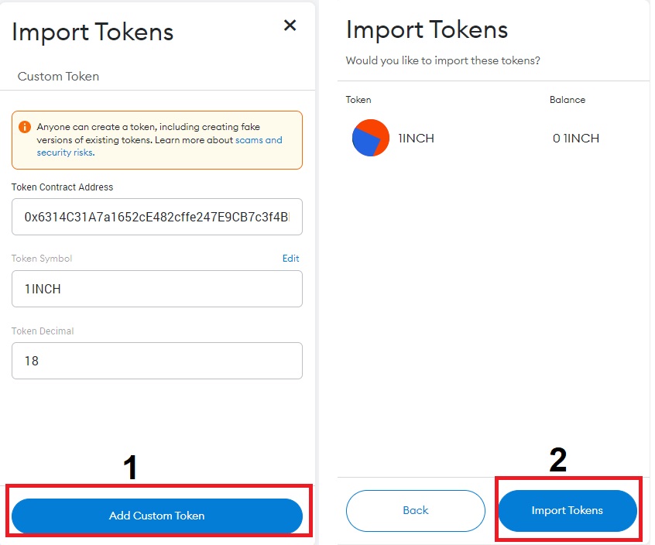Click the 0 1INCH balance value
655x545 pixels.
pyautogui.click(x=576, y=139)
